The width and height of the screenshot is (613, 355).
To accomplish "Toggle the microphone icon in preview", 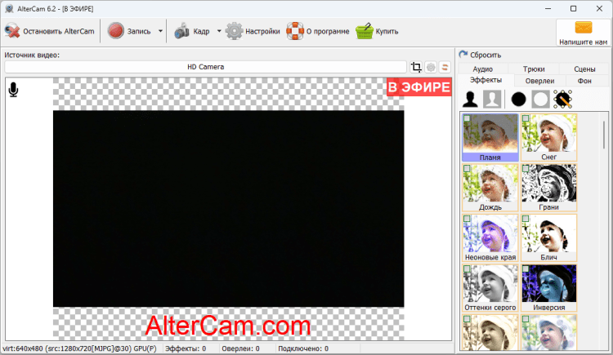I will [13, 90].
